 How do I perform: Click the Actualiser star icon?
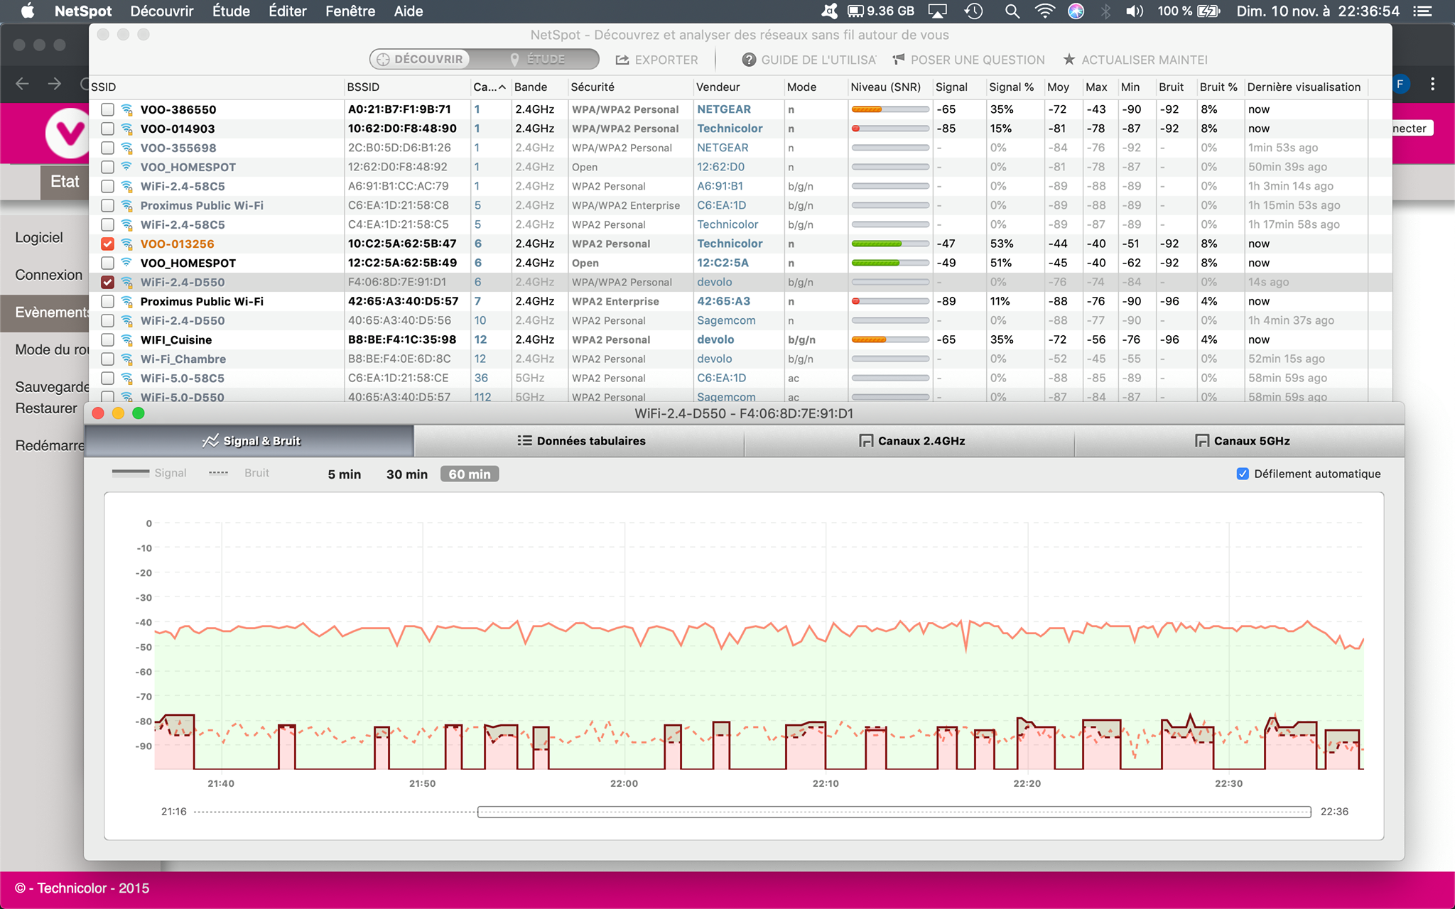coord(1069,59)
